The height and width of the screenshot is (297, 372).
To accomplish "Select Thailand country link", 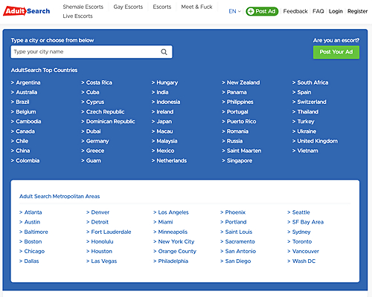I will tap(308, 112).
